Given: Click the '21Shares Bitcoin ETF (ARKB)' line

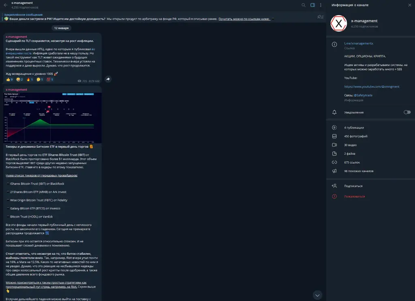Looking at the screenshot, I should (x=38, y=192).
